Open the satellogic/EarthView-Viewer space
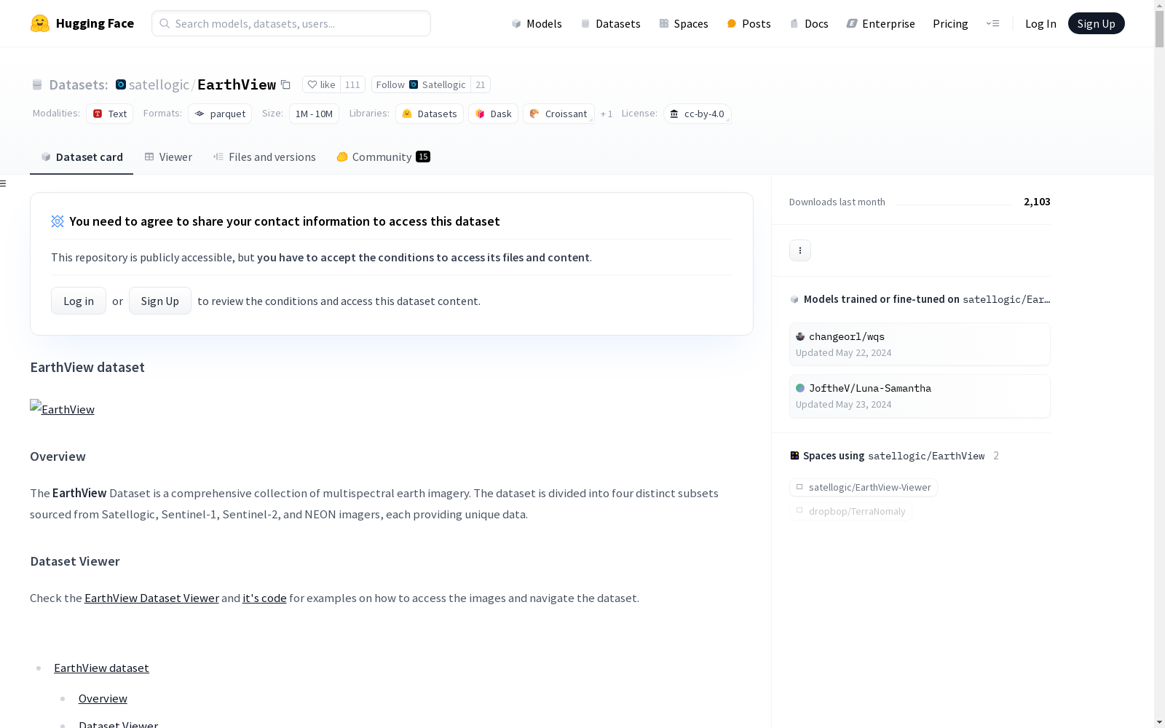The height and width of the screenshot is (728, 1165). 864,487
